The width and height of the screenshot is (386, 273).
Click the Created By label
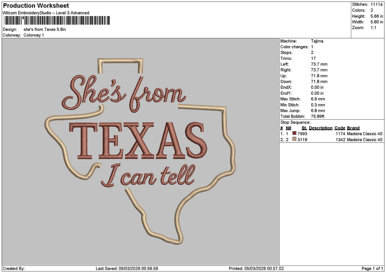(x=14, y=268)
